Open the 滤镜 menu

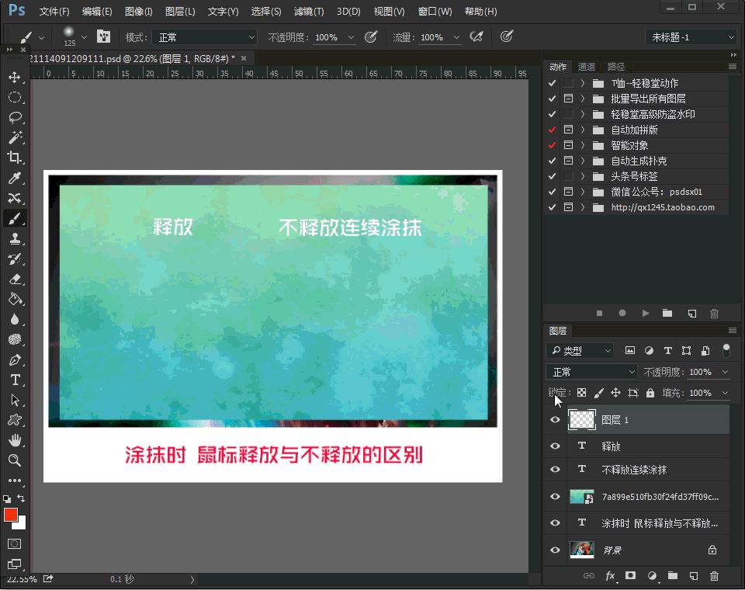307,11
